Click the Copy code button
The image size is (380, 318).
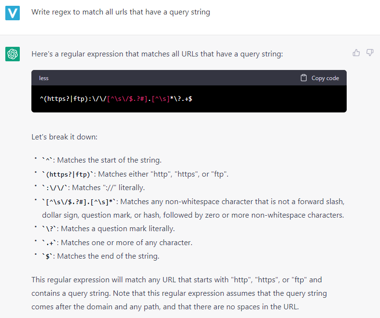pos(320,78)
